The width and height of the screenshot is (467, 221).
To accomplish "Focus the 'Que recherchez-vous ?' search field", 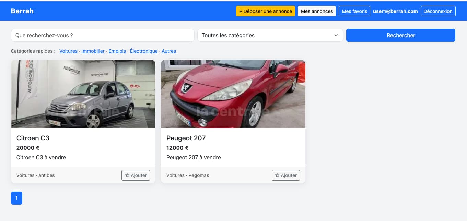I will 103,35.
